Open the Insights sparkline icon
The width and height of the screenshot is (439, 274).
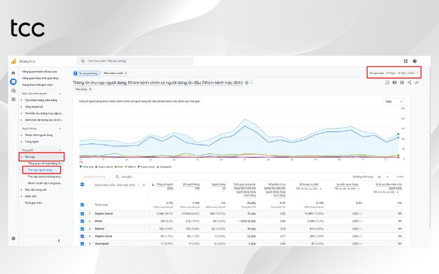(x=417, y=83)
